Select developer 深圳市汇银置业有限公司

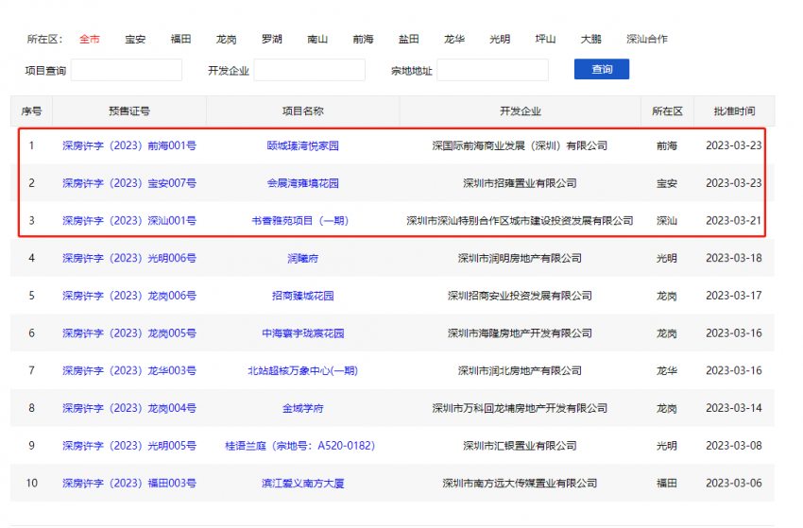pyautogui.click(x=520, y=446)
